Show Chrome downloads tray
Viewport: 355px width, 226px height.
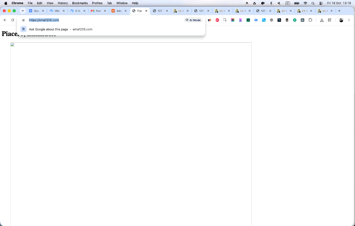coord(322,20)
